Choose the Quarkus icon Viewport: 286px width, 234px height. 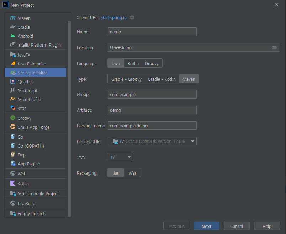point(13,81)
